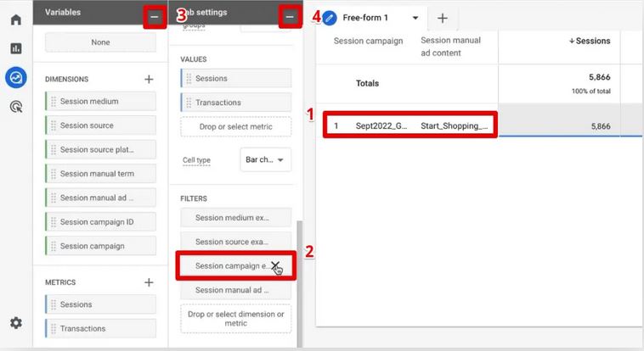Open the Free-form 1 tab dropdown arrow
The image size is (644, 351).
415,18
